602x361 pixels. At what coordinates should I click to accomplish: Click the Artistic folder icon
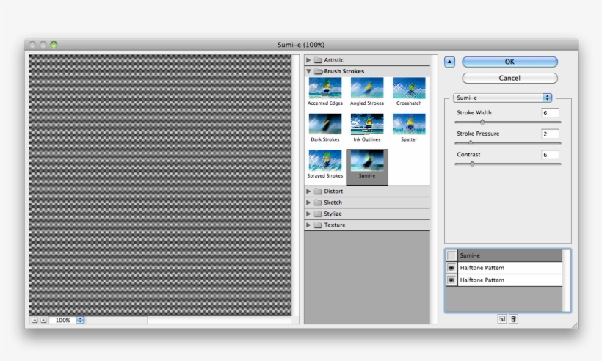coord(318,60)
